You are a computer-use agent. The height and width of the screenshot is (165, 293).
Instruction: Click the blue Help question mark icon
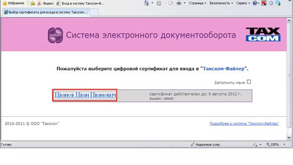pos(255,3)
